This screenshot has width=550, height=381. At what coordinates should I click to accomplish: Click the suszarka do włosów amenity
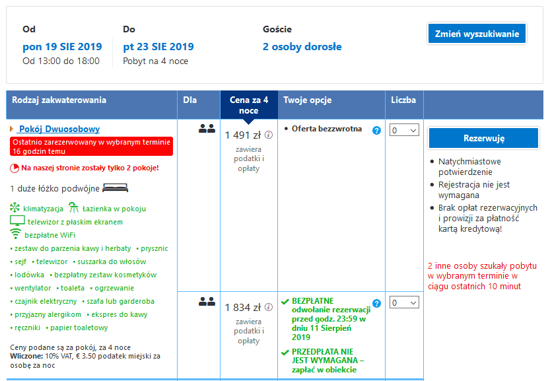point(112,261)
